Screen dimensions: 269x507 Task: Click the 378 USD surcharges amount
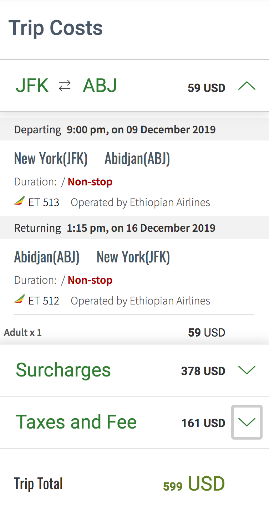[203, 371]
